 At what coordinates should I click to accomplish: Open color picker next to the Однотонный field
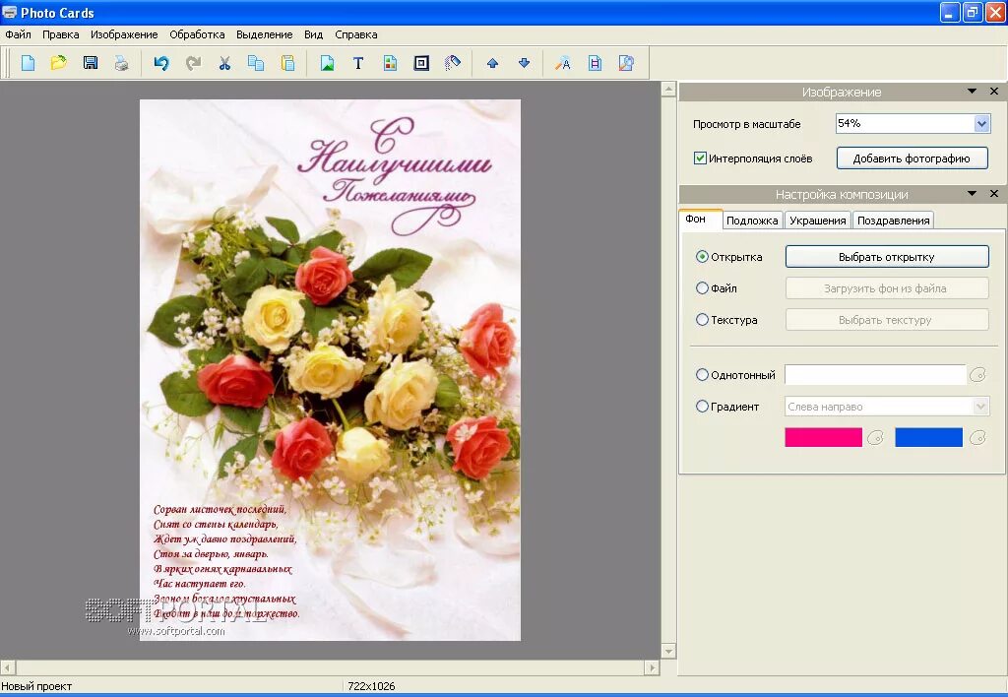click(x=977, y=375)
